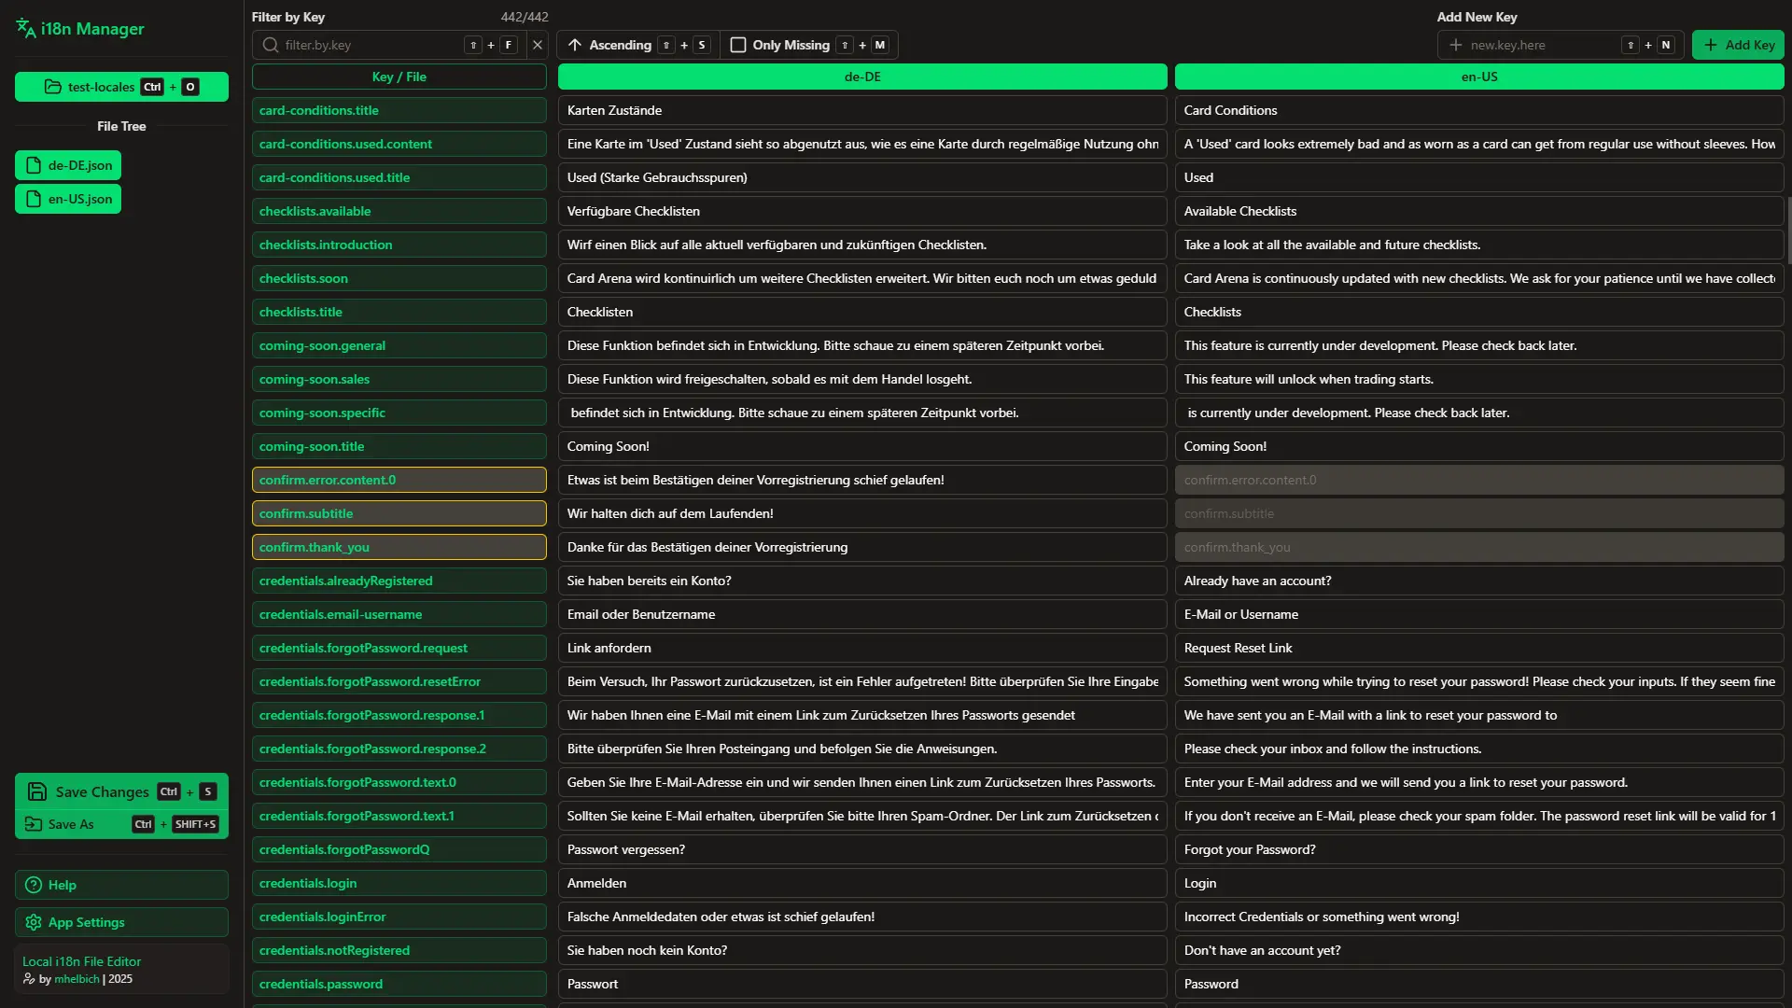Expand the File Tree section
Image resolution: width=1792 pixels, height=1008 pixels.
pos(120,126)
